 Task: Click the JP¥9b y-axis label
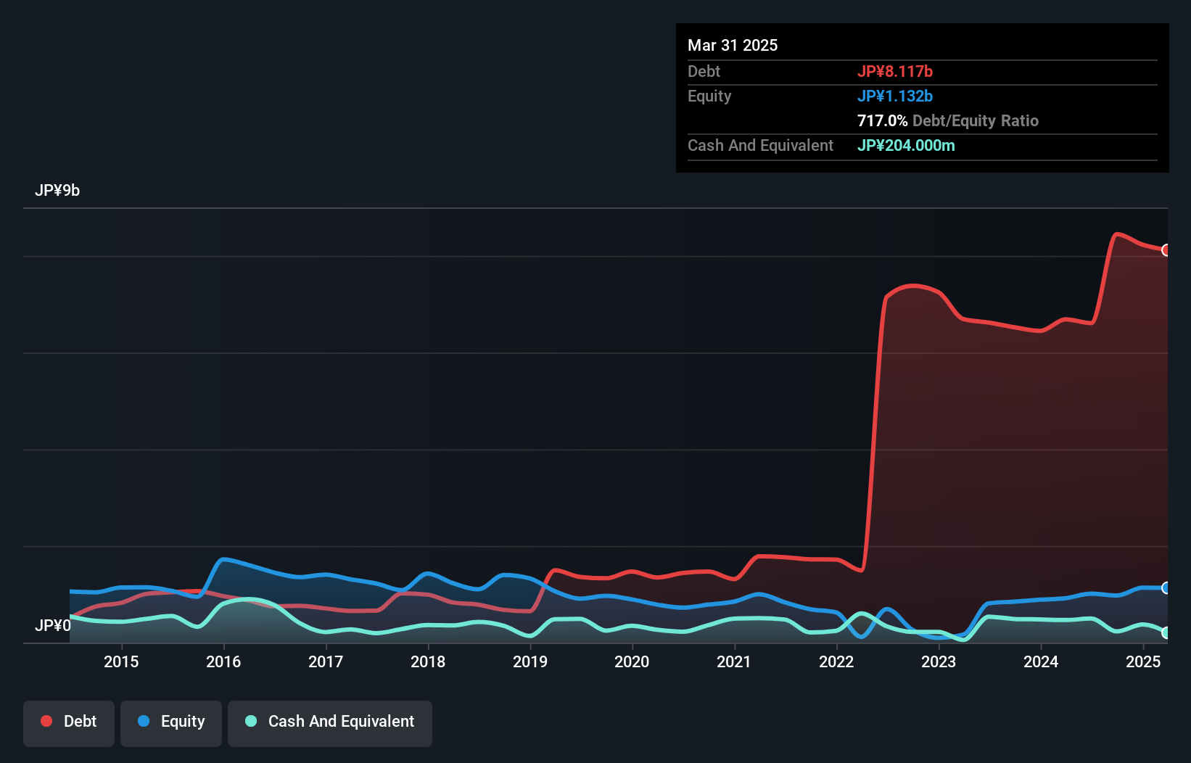tap(57, 191)
